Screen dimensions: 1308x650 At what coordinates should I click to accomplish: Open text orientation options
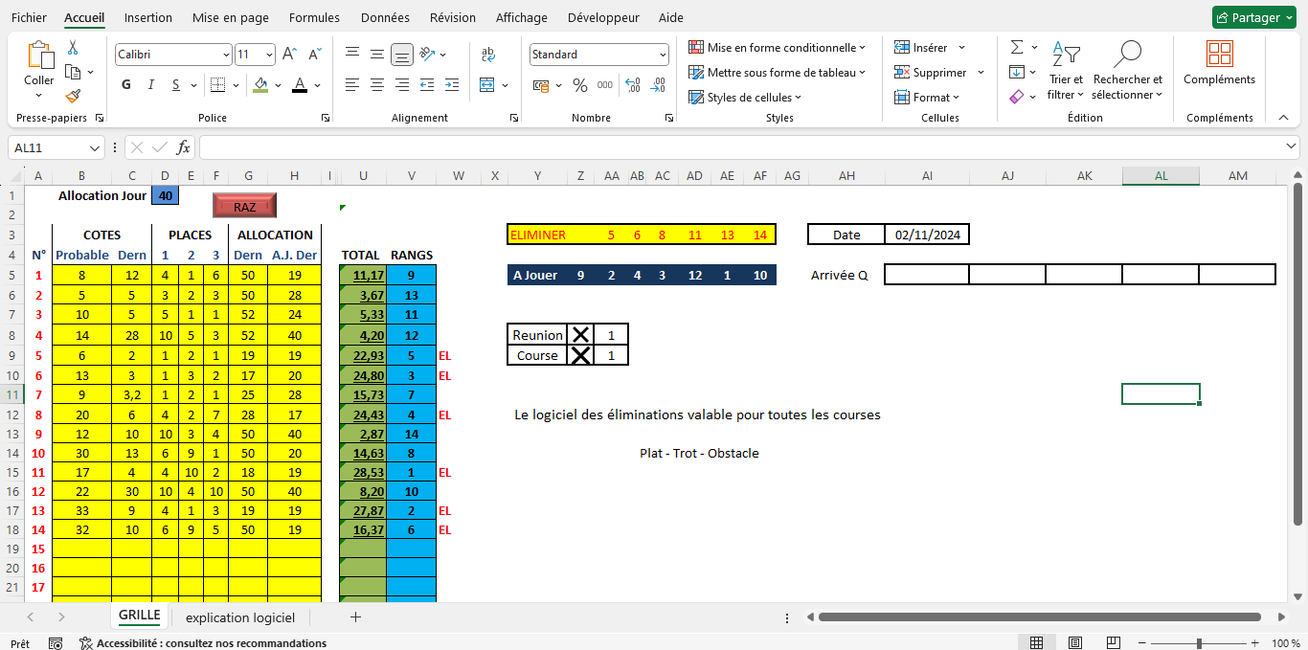(427, 54)
